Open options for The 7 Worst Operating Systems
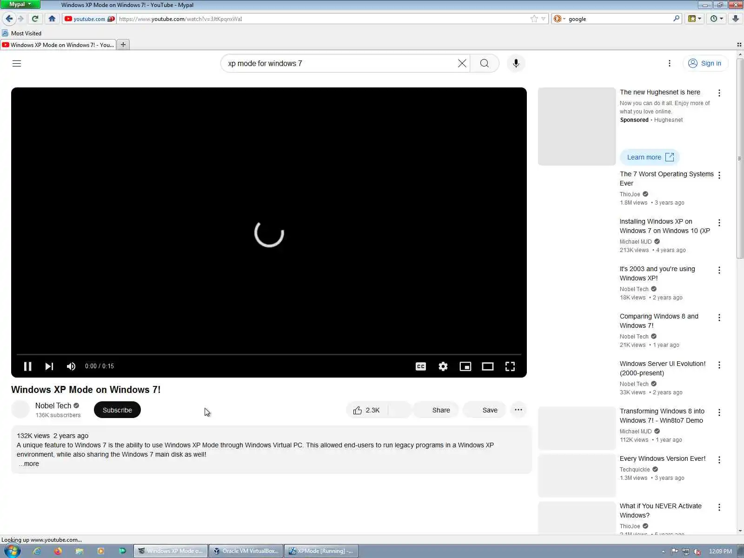 (719, 175)
